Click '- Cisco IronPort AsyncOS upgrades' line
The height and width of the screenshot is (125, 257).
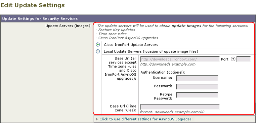point(127,38)
